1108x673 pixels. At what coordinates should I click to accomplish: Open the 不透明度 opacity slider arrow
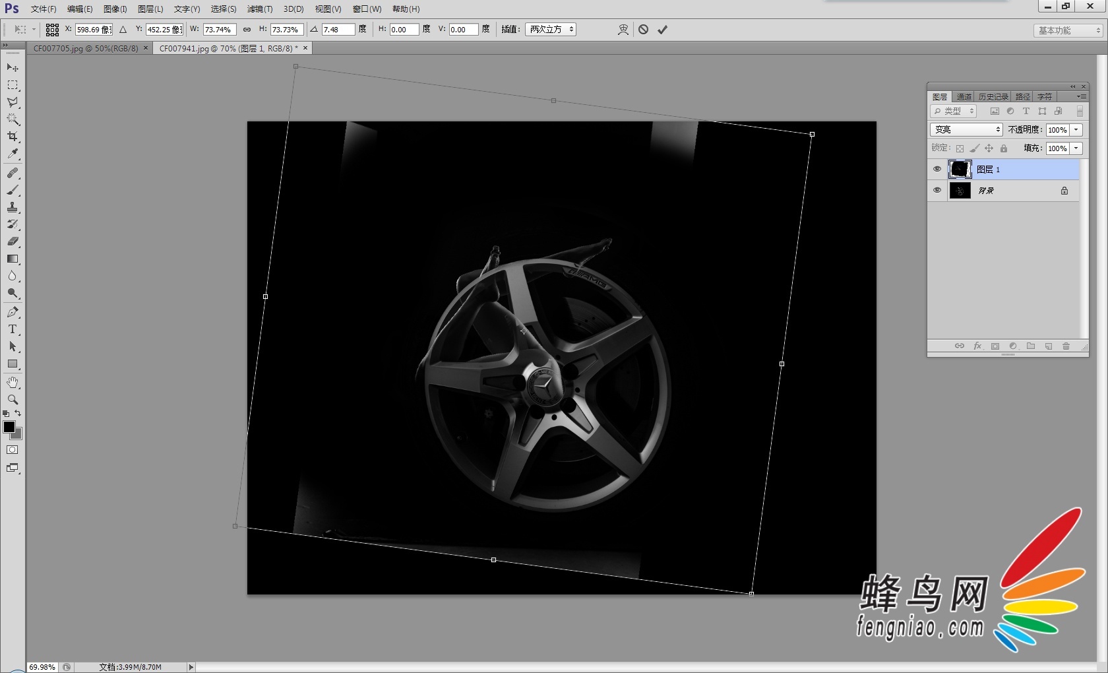(1076, 130)
